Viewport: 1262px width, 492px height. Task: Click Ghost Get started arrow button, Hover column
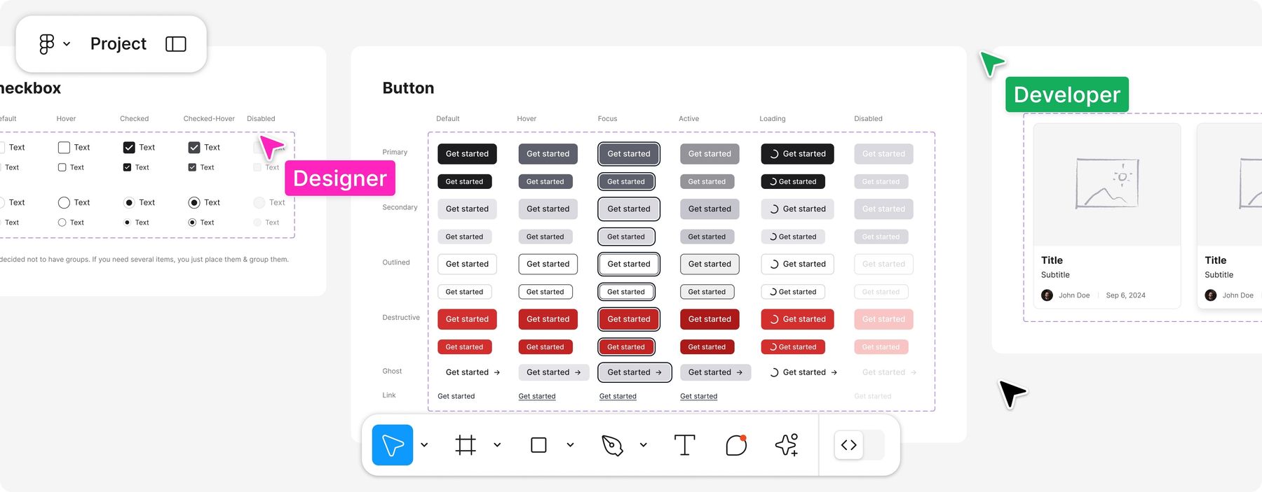click(554, 372)
